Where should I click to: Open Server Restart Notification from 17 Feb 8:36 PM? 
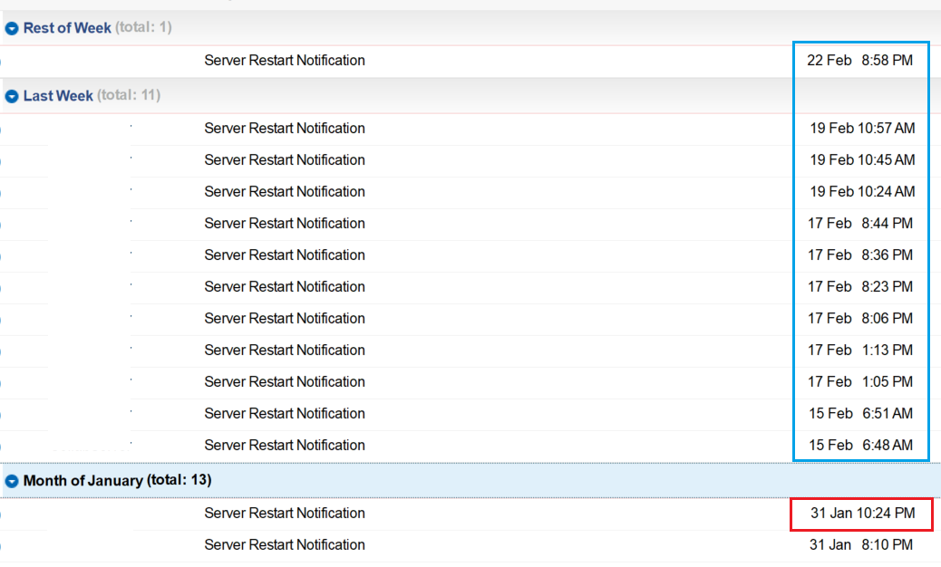(285, 255)
